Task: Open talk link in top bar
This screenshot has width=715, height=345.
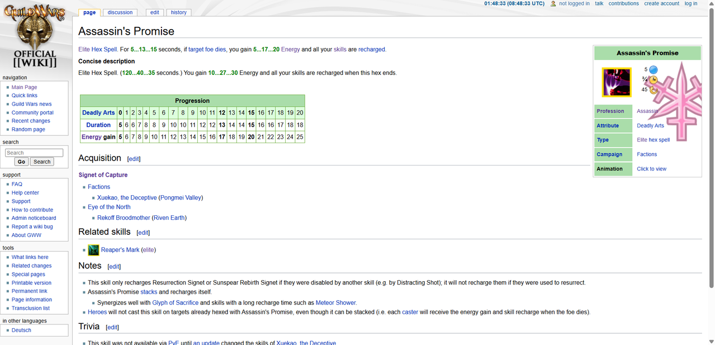Action: pyautogui.click(x=599, y=3)
